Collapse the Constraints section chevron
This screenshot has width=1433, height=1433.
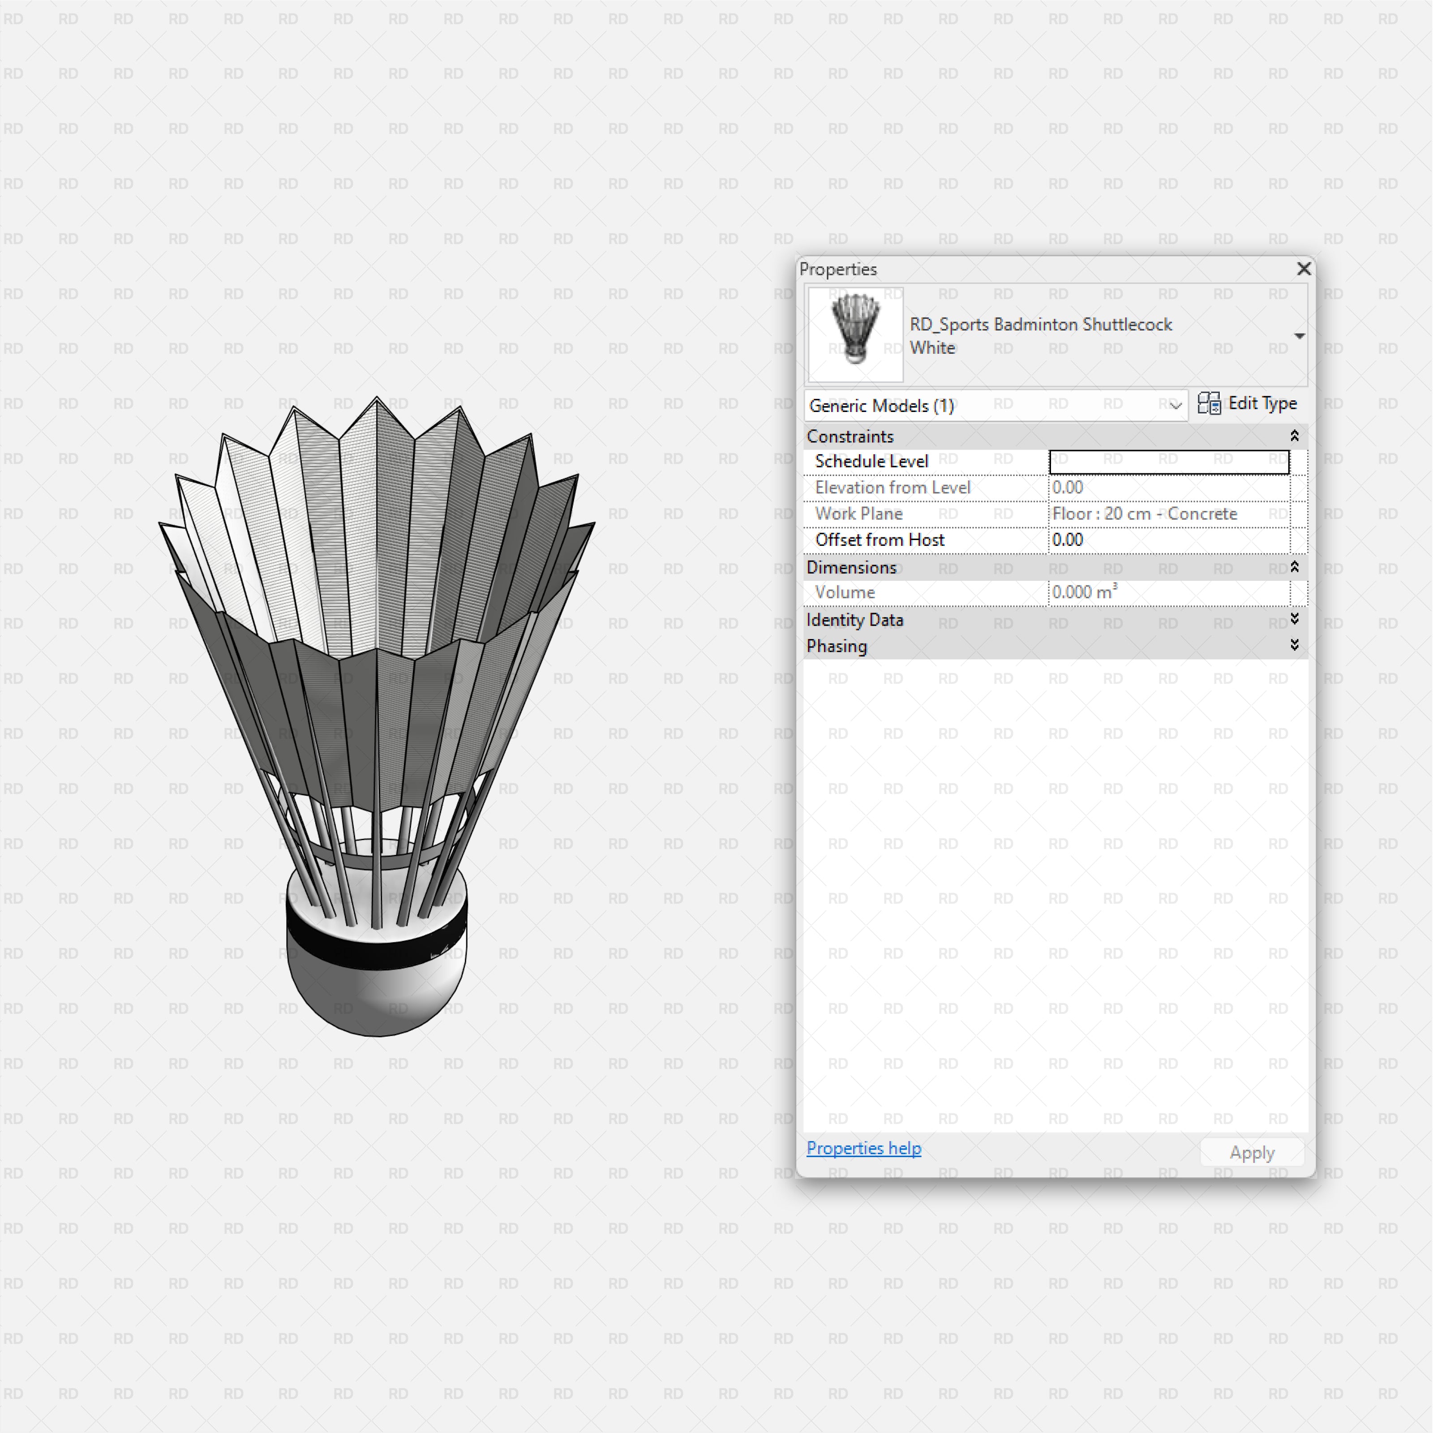pos(1294,436)
